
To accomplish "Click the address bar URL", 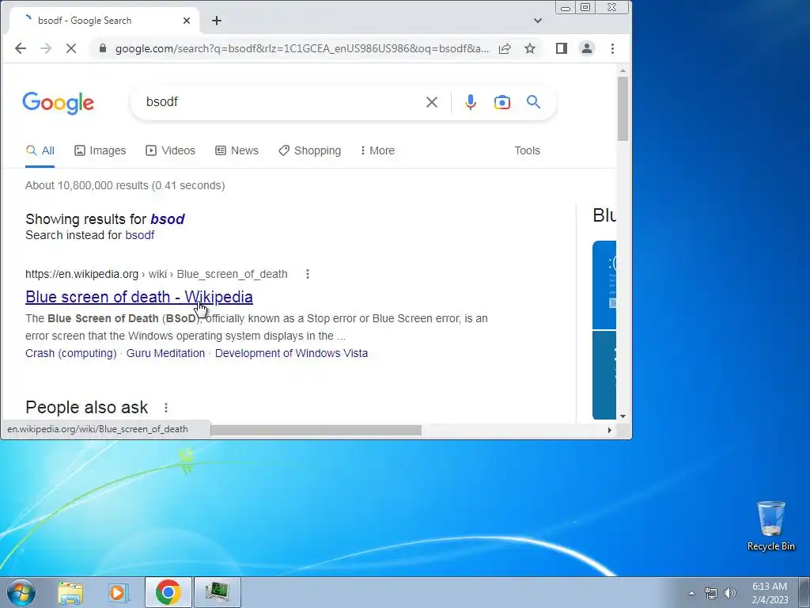I will 301,48.
